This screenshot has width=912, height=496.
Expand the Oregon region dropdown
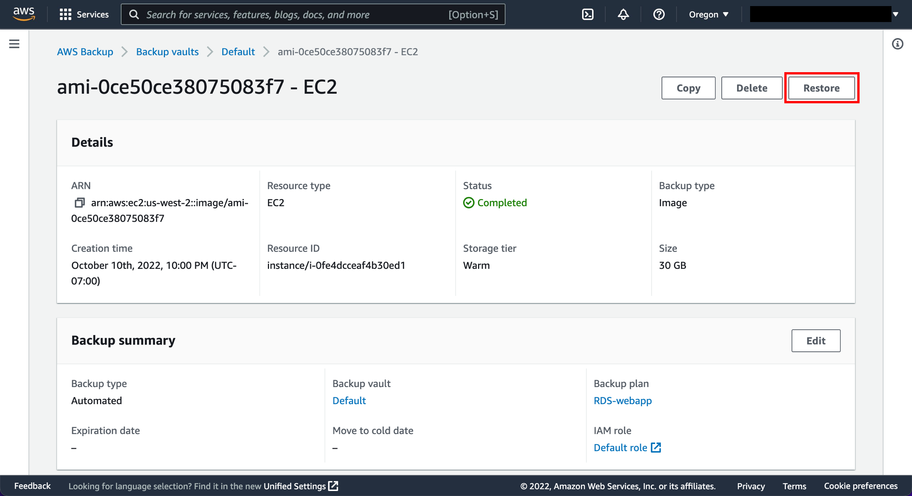click(709, 14)
